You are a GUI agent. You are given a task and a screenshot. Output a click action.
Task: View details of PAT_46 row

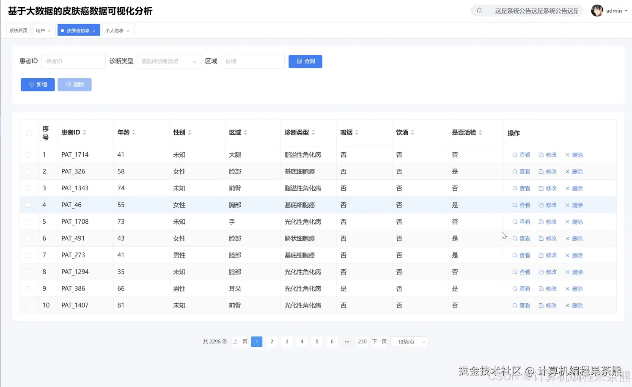[521, 205]
